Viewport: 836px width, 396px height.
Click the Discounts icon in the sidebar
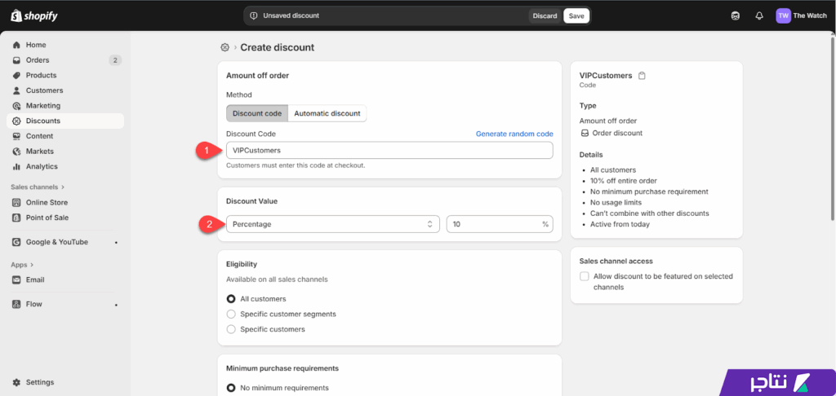click(x=17, y=121)
